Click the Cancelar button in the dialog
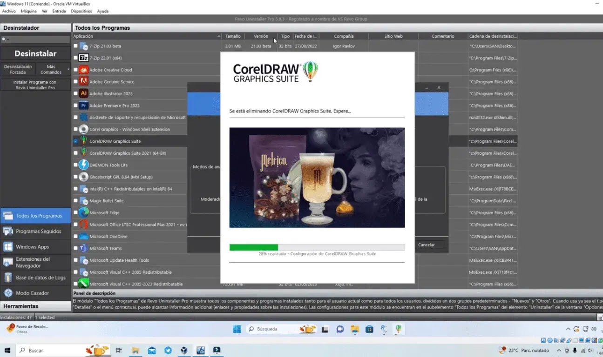603x357 pixels. [x=427, y=245]
